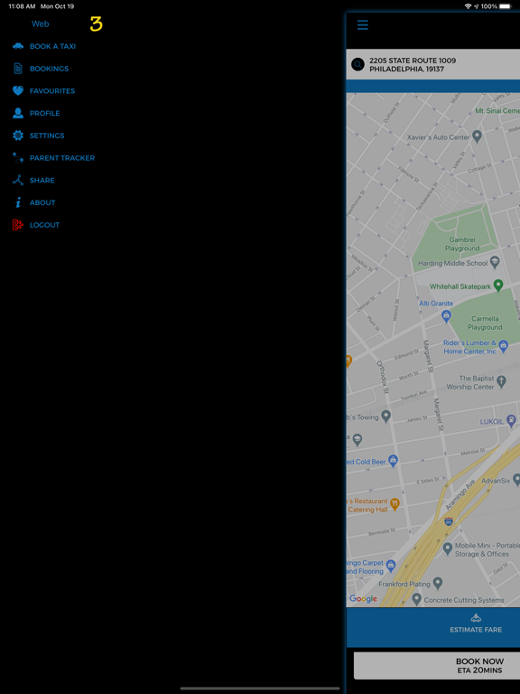Tap the taxi car icon beside Book a Taxi
The height and width of the screenshot is (694, 520).
tap(18, 46)
